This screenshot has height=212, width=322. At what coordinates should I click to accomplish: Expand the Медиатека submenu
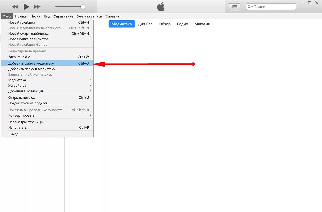tap(47, 80)
